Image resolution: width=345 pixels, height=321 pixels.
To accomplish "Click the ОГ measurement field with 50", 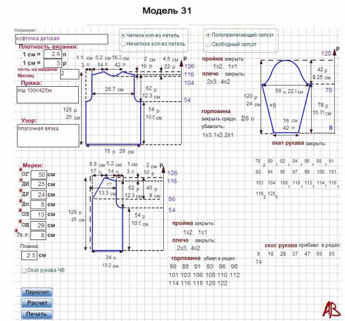I will [x=39, y=175].
